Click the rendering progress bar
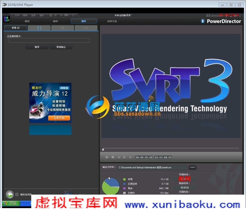Screen dimensions: 246x214 [49, 41]
